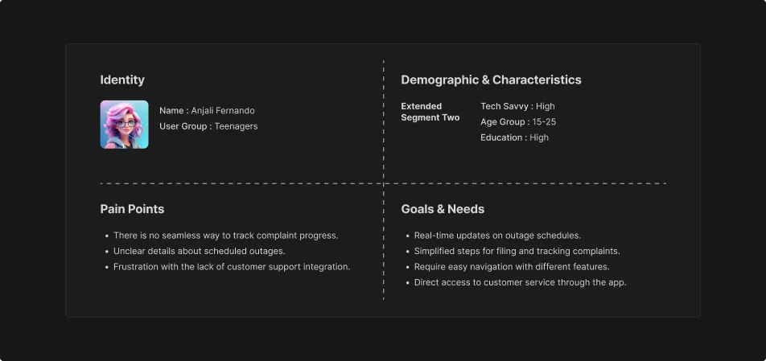Select the Goals & Needs heading
This screenshot has width=766, height=361.
pyautogui.click(x=443, y=209)
